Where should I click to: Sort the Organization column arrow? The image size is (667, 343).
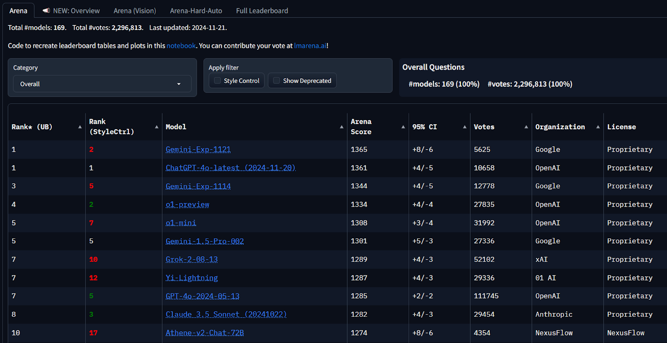pyautogui.click(x=598, y=127)
